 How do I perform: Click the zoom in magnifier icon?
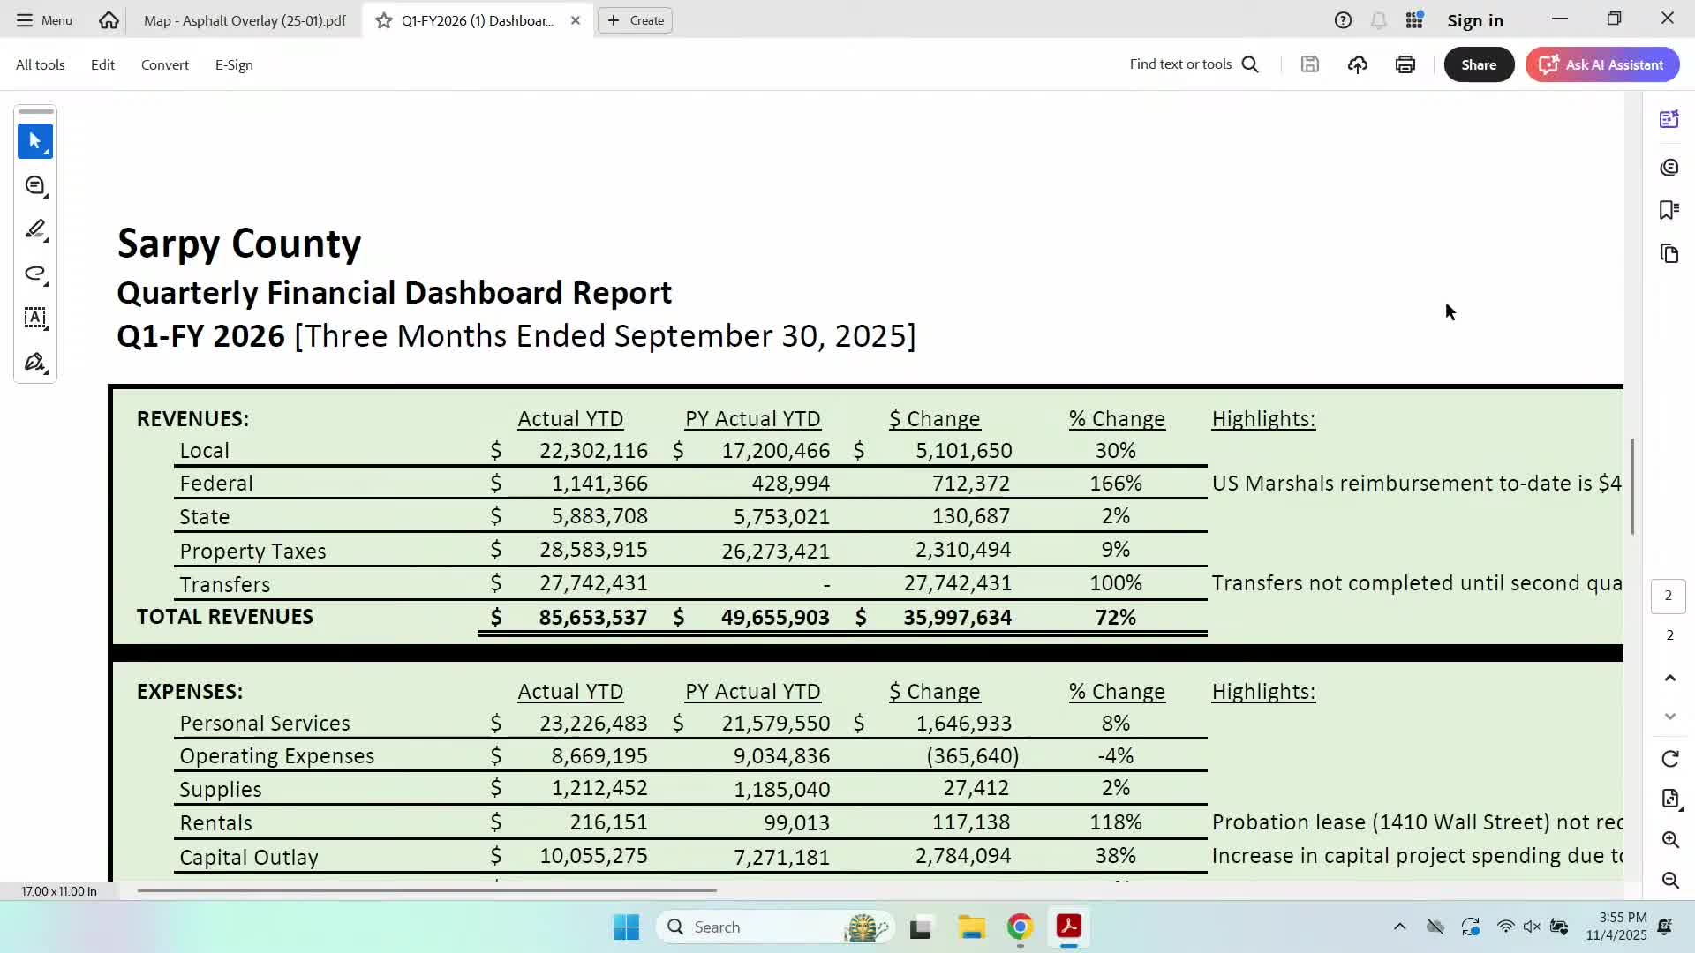(1669, 839)
